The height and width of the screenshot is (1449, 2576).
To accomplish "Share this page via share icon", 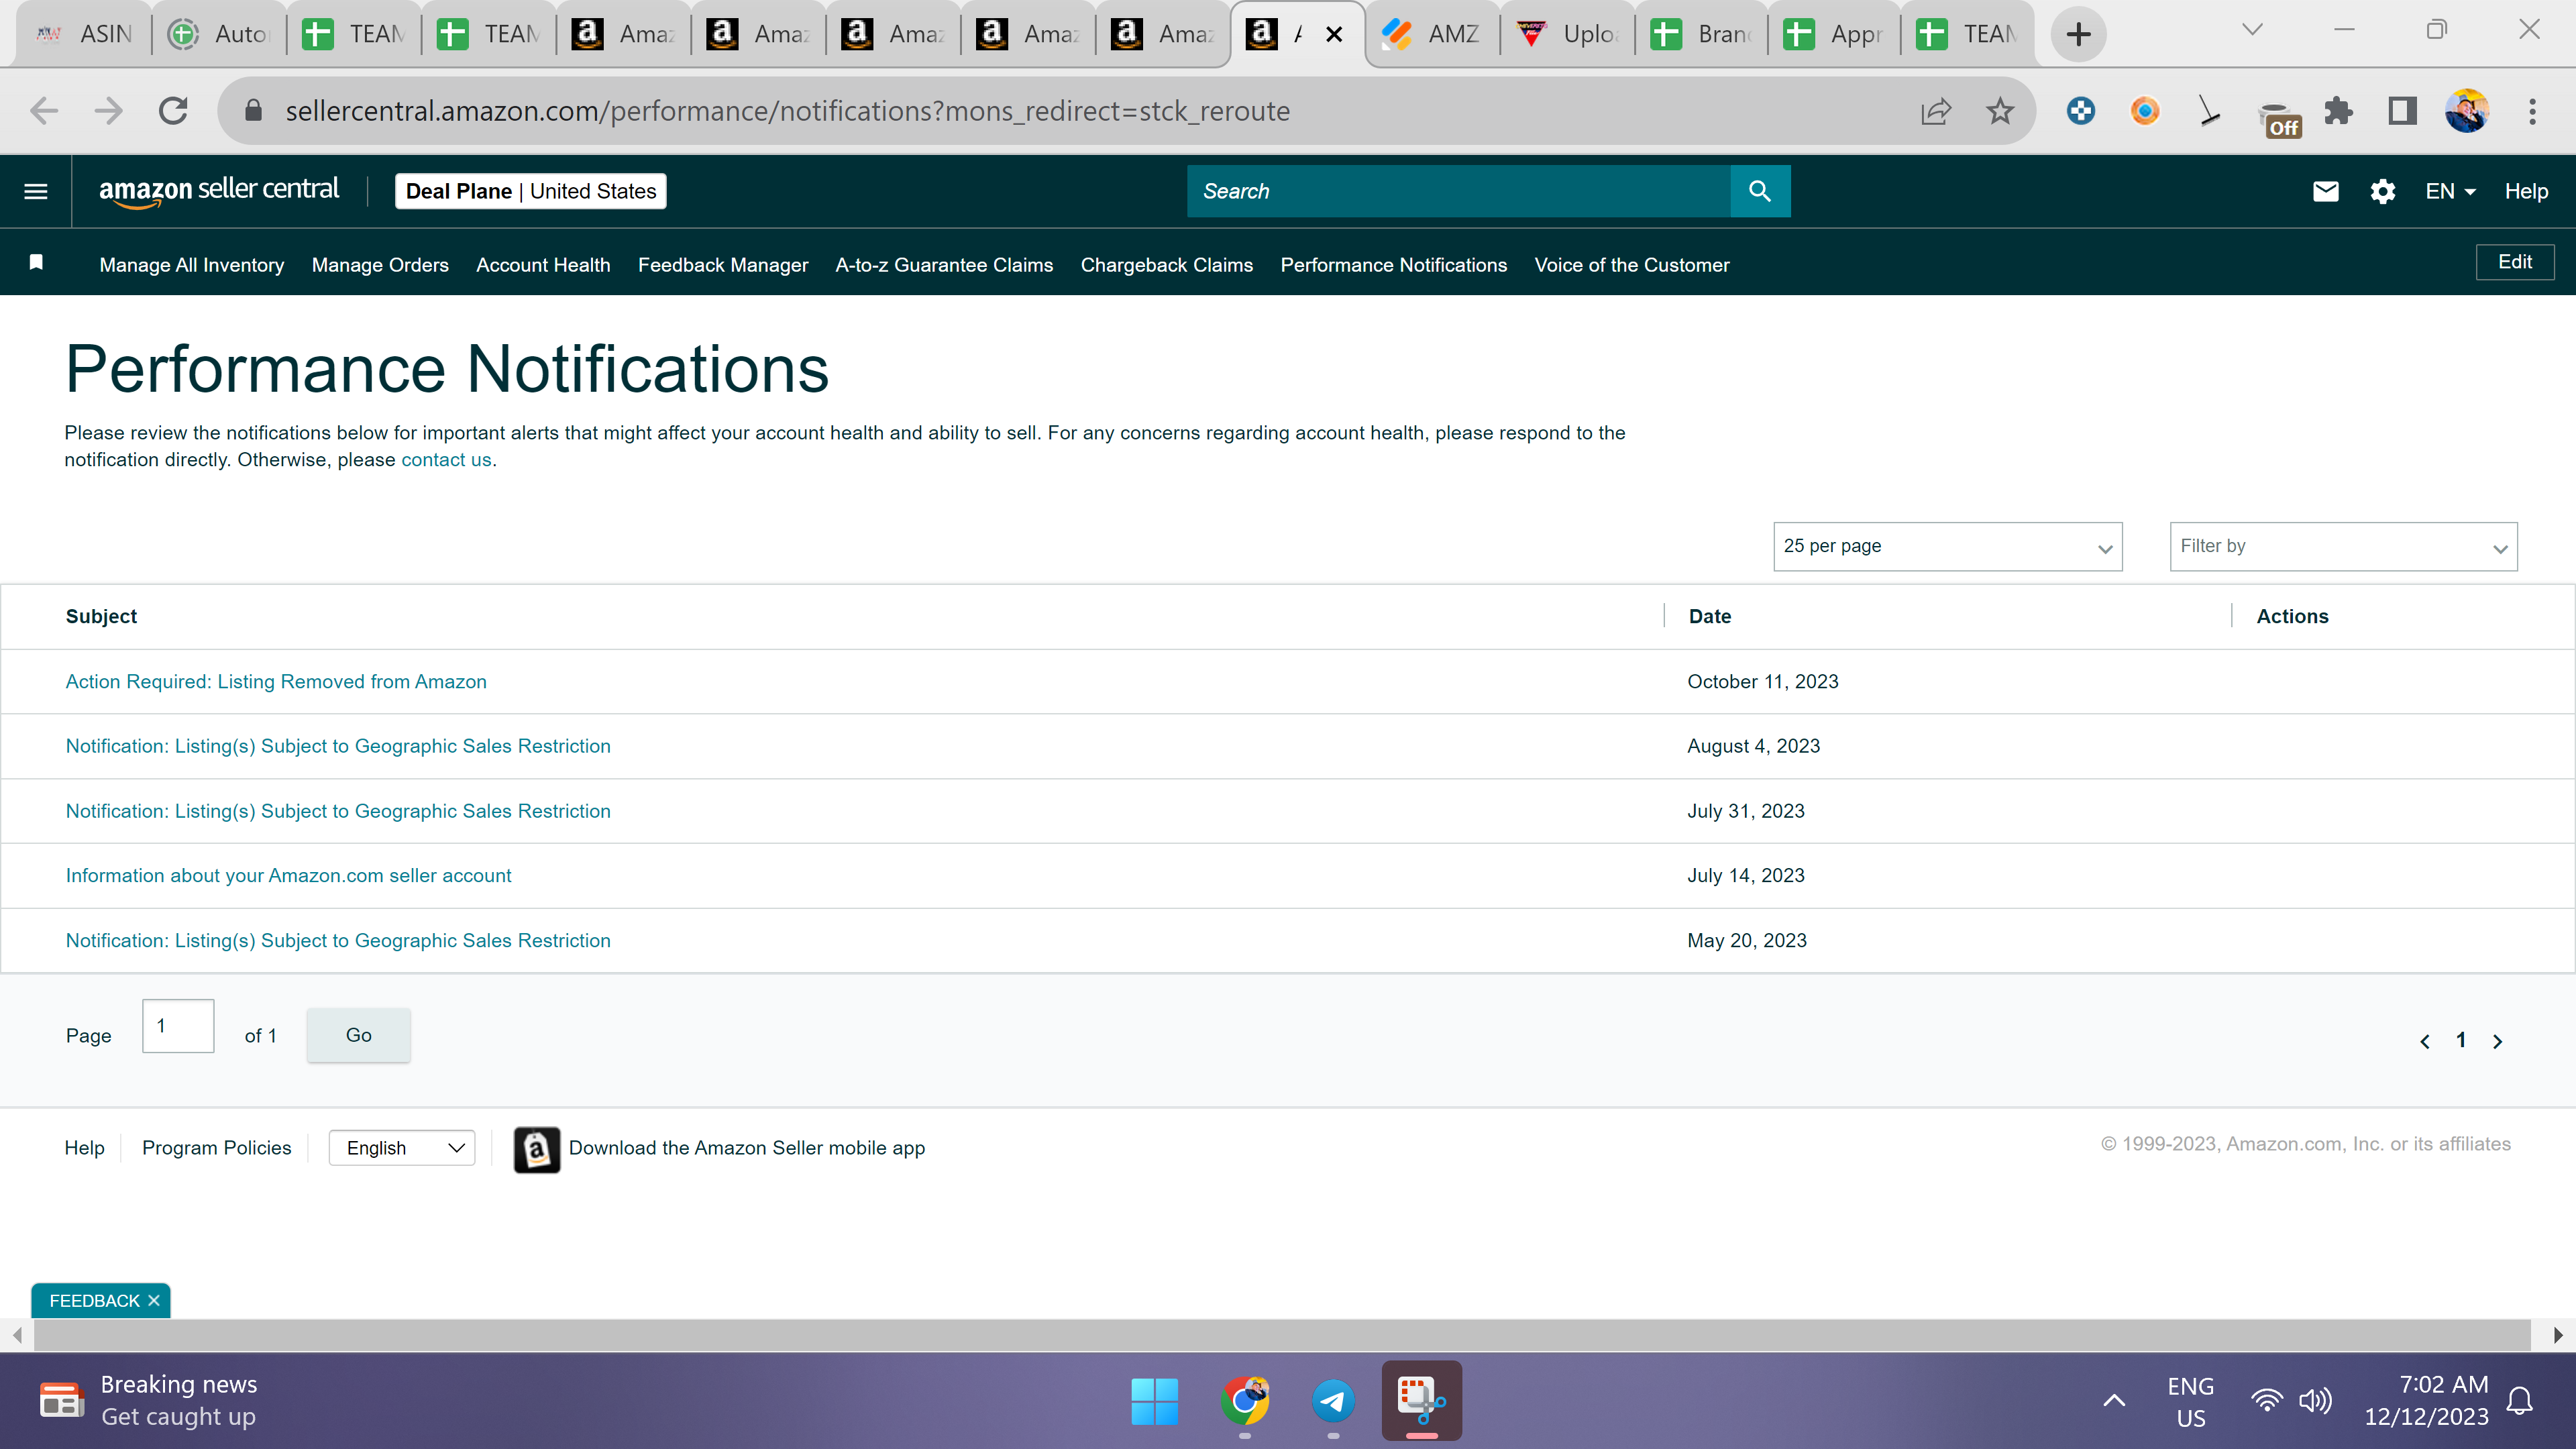I will tap(1936, 111).
